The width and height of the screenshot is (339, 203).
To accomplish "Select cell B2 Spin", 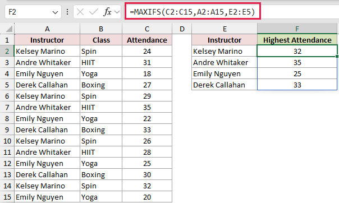I will click(101, 51).
